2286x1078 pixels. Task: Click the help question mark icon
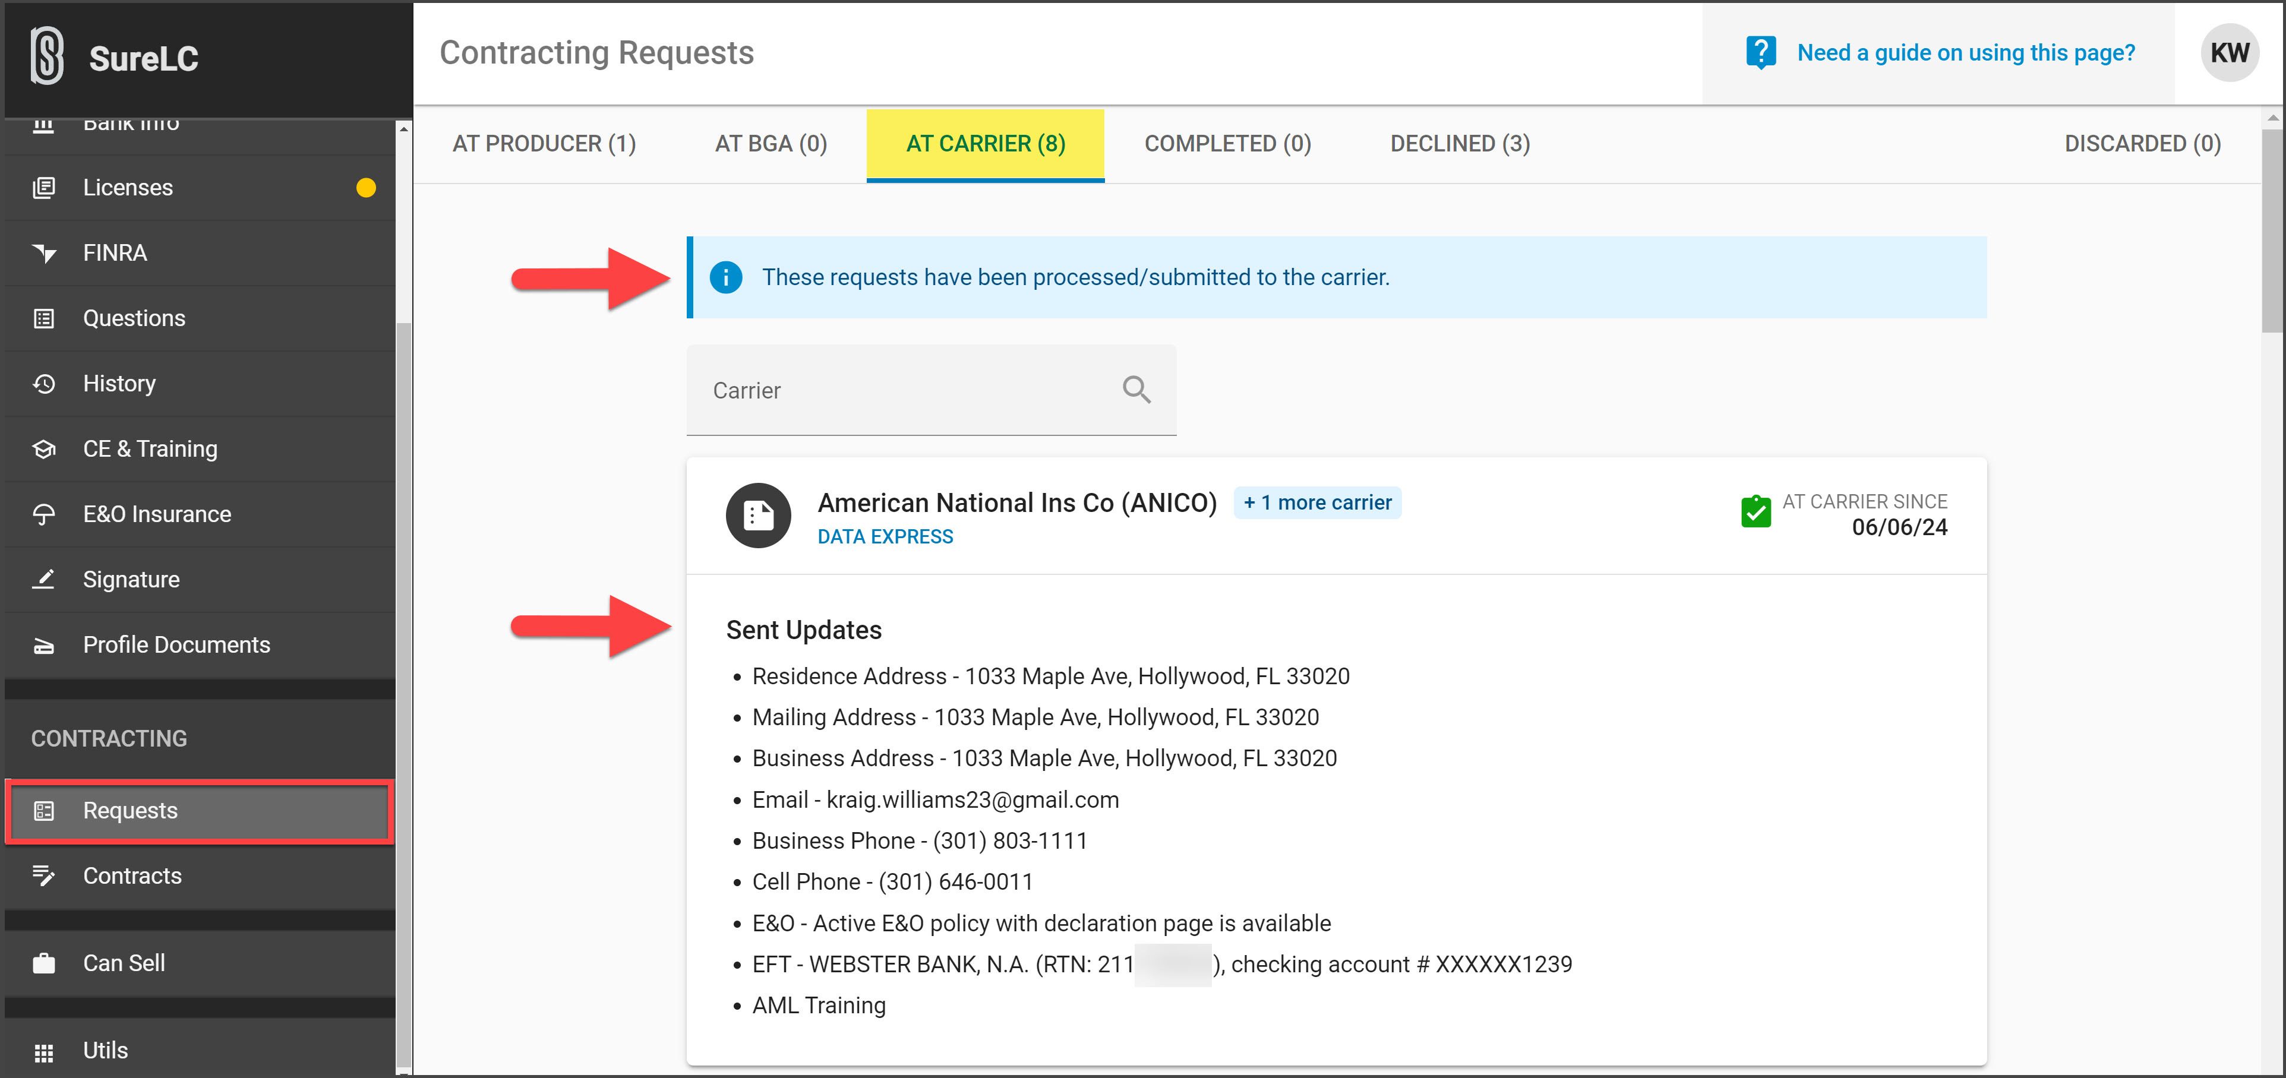(x=1761, y=52)
